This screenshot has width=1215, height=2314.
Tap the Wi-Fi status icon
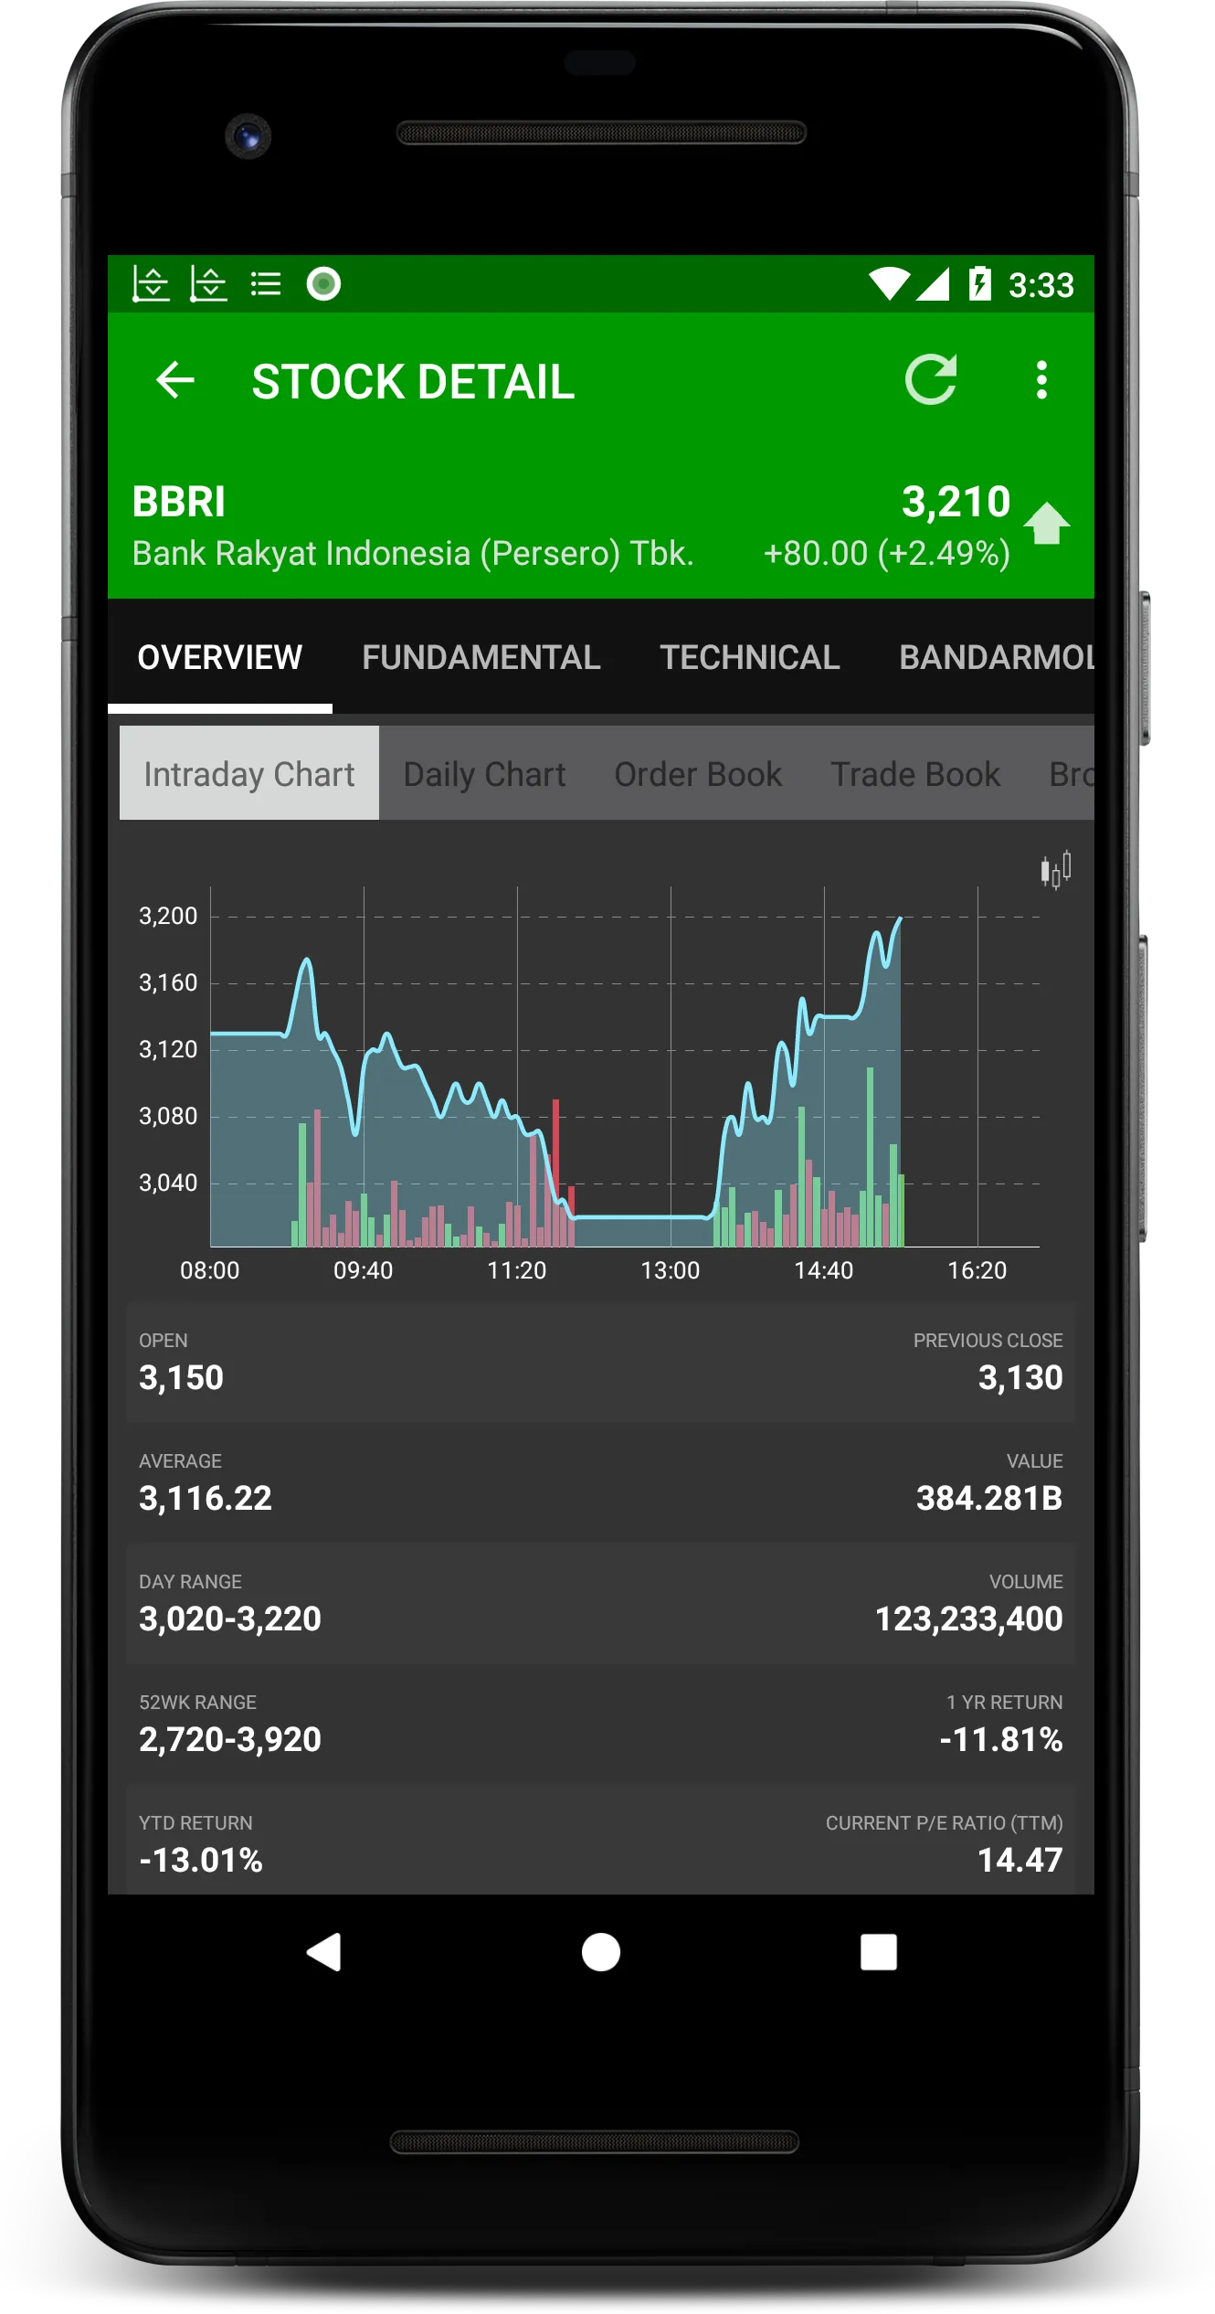pyautogui.click(x=889, y=284)
